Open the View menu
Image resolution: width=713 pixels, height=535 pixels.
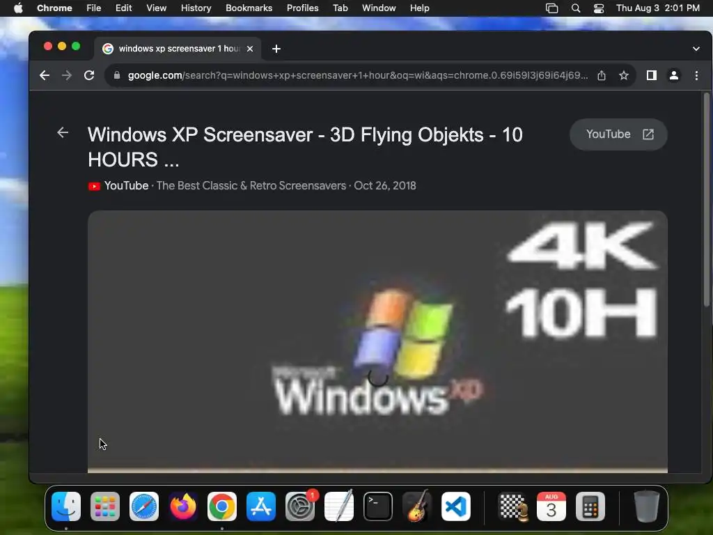tap(156, 8)
